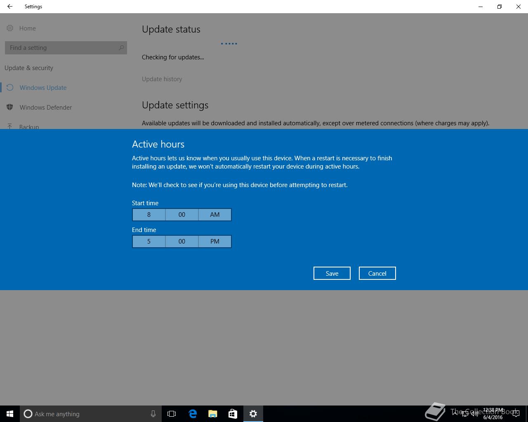This screenshot has height=422, width=528.
Task: Minimize the Settings window
Action: [x=481, y=7]
